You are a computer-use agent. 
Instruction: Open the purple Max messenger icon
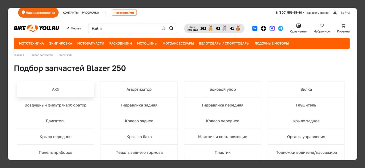click(x=272, y=28)
